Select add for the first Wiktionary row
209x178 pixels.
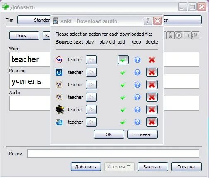click(123, 85)
